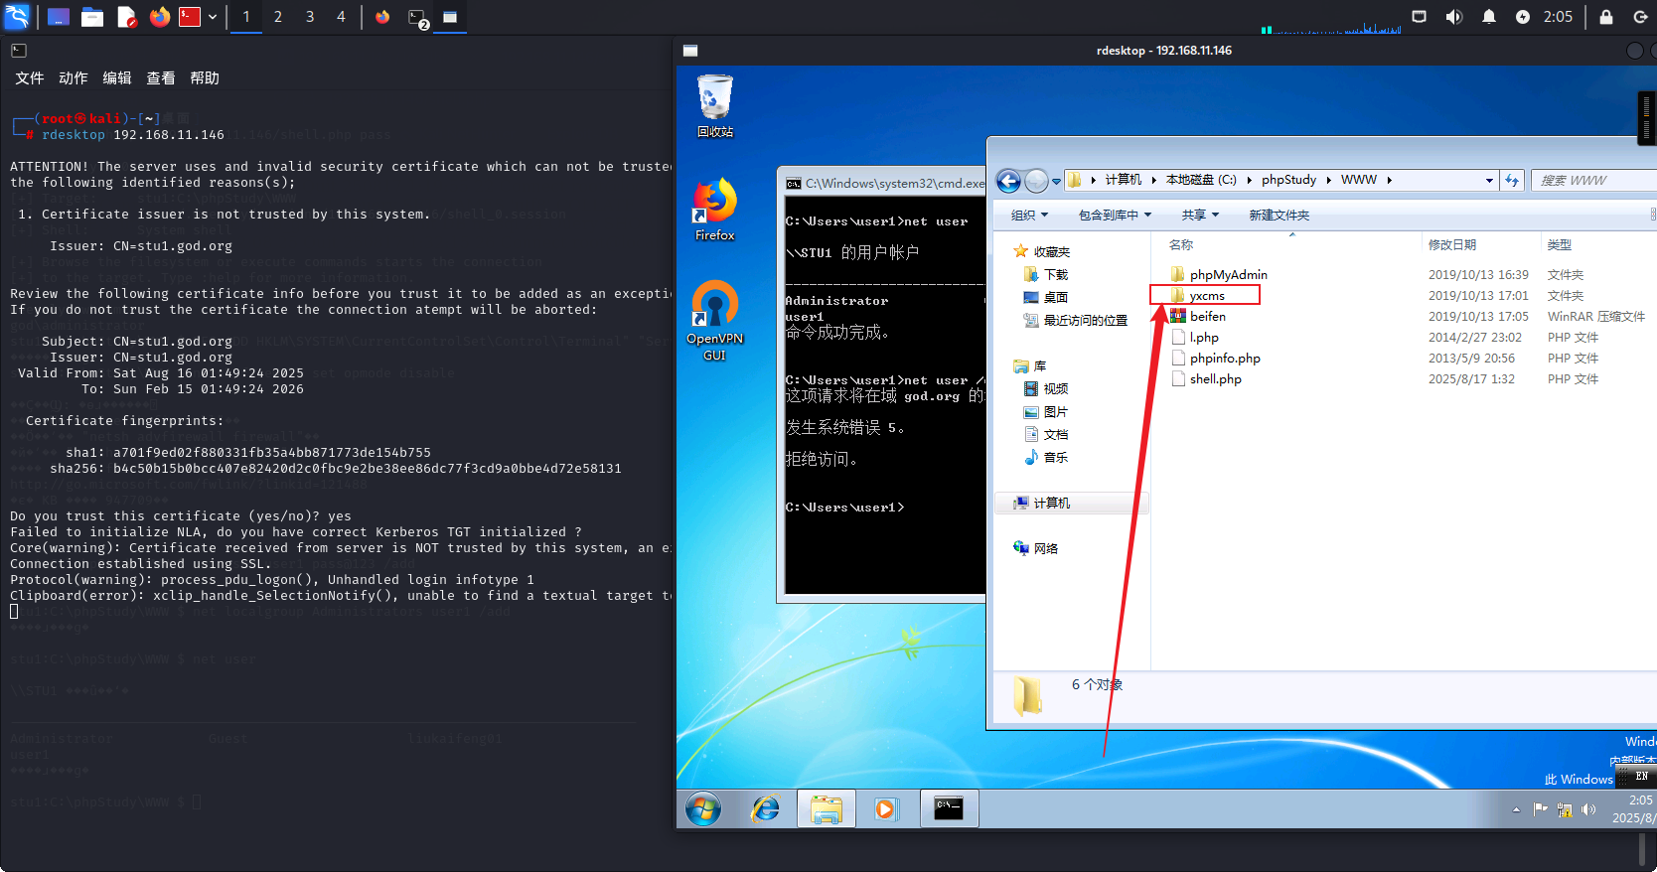Click the OpenVPN GUI desktop shortcut
Viewport: 1657px width, 872px height.
[714, 320]
